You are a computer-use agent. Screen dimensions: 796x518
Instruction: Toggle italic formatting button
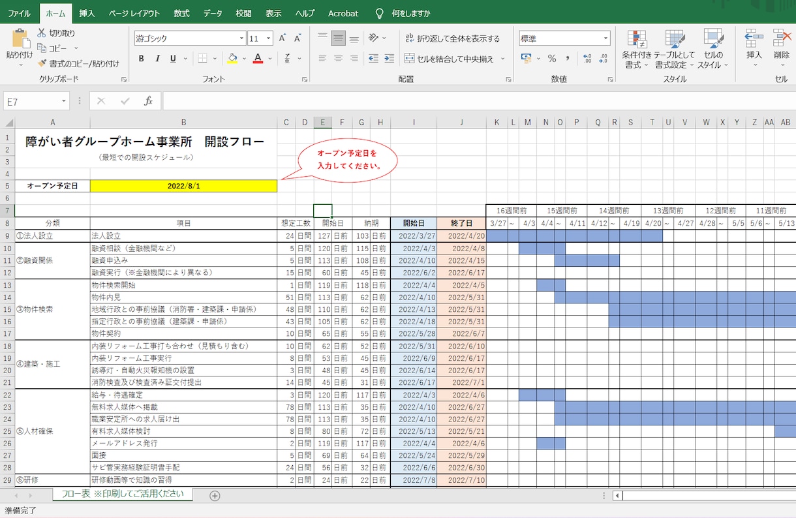(157, 59)
